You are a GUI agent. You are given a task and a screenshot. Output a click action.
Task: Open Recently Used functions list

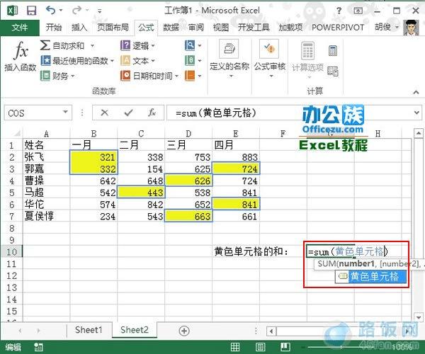point(77,61)
